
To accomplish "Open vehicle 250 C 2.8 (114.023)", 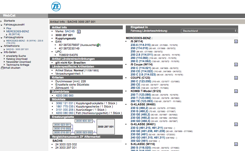I will click(x=143, y=75).
